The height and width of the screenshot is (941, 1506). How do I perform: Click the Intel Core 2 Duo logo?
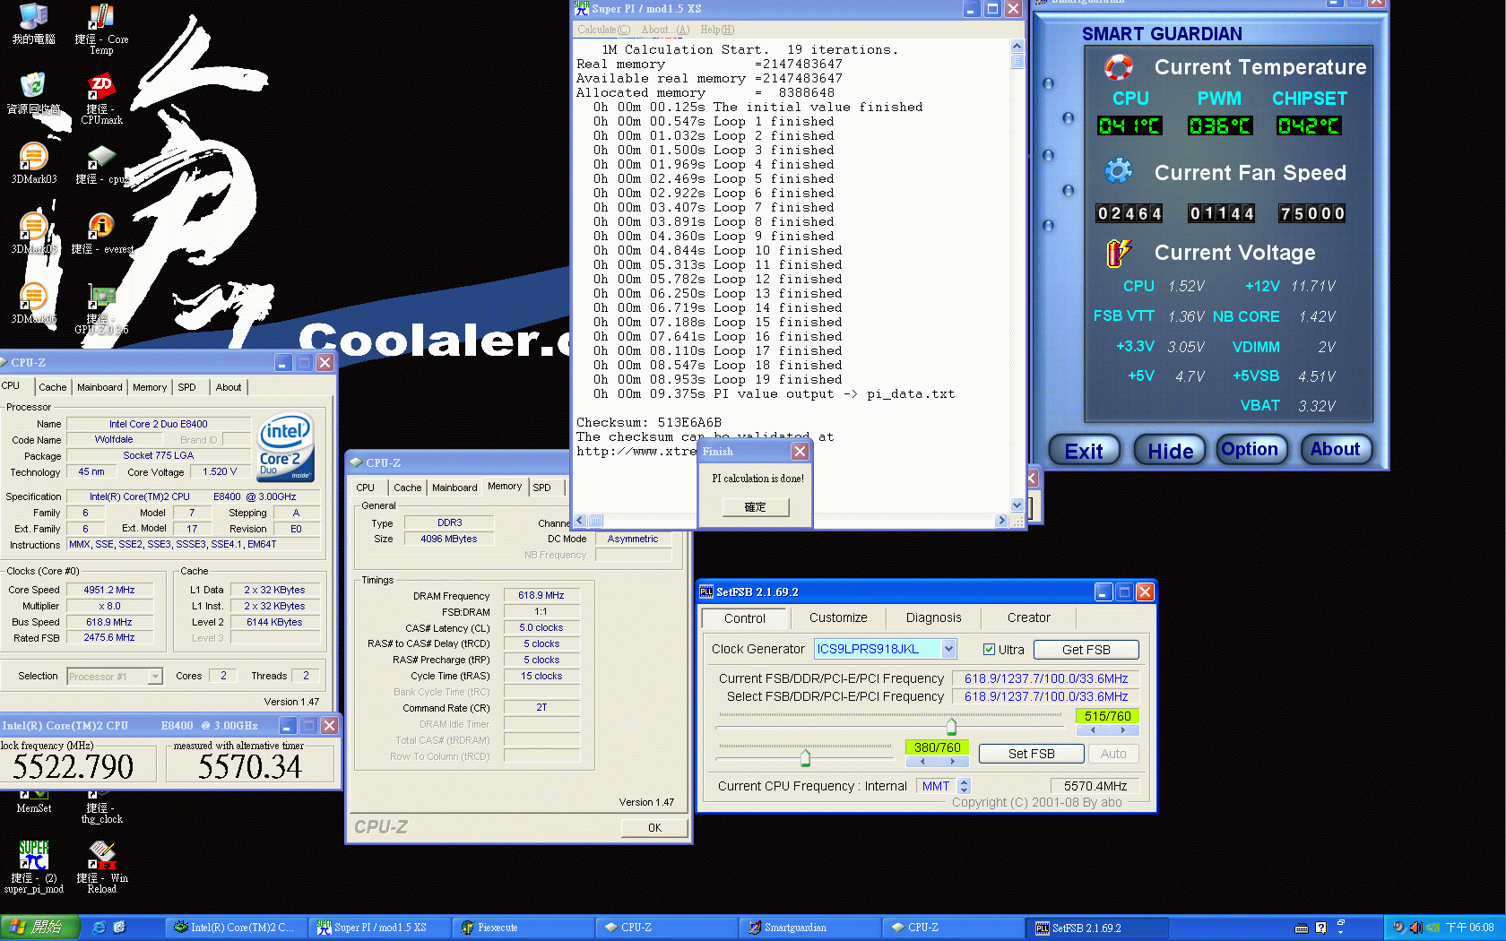coord(286,446)
